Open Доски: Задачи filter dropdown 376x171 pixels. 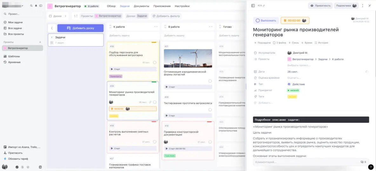click(x=137, y=16)
